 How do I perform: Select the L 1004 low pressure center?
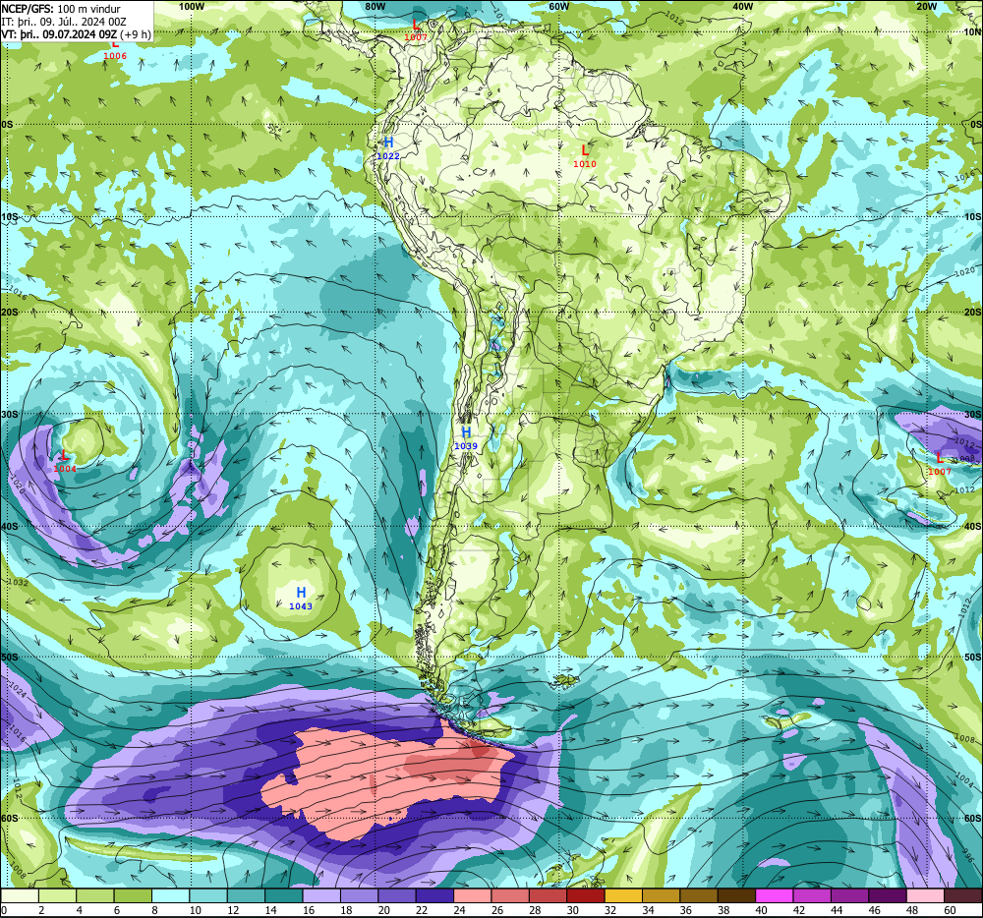65,461
